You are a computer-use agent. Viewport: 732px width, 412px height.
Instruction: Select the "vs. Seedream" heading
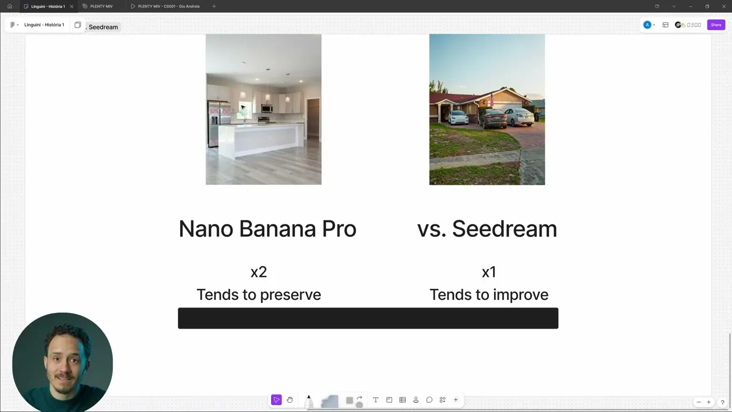487,229
